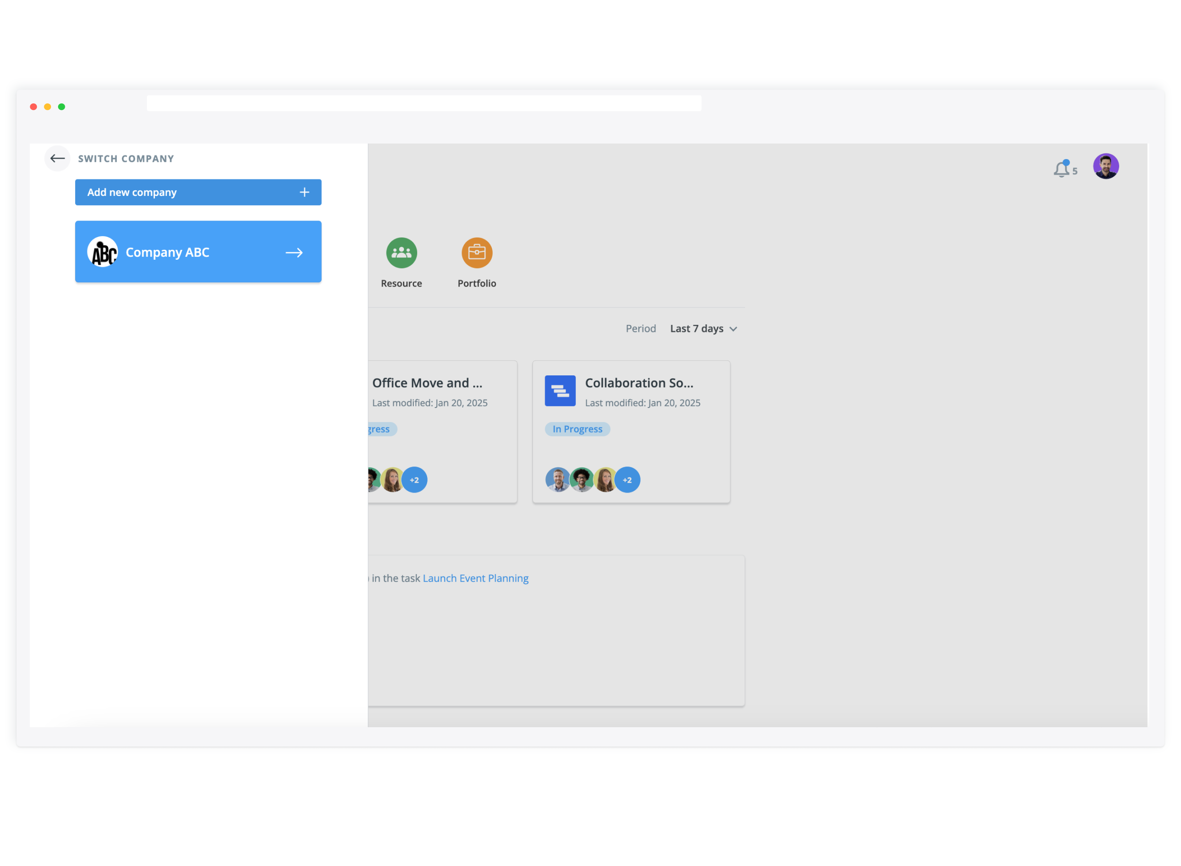Viewport: 1181px width, 866px height.
Task: Open the user profile avatar
Action: click(x=1105, y=166)
